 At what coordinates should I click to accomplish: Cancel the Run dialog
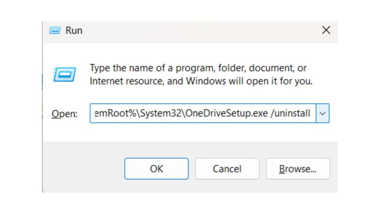227,169
